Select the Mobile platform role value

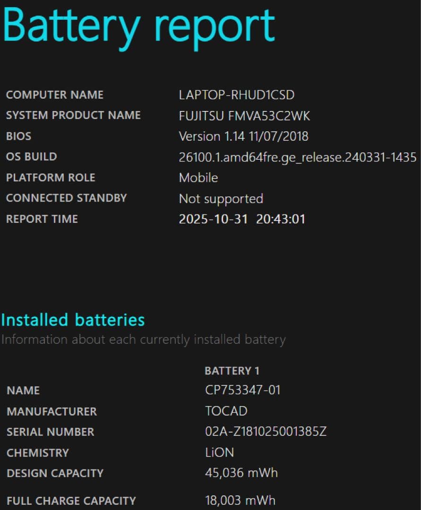pyautogui.click(x=198, y=178)
